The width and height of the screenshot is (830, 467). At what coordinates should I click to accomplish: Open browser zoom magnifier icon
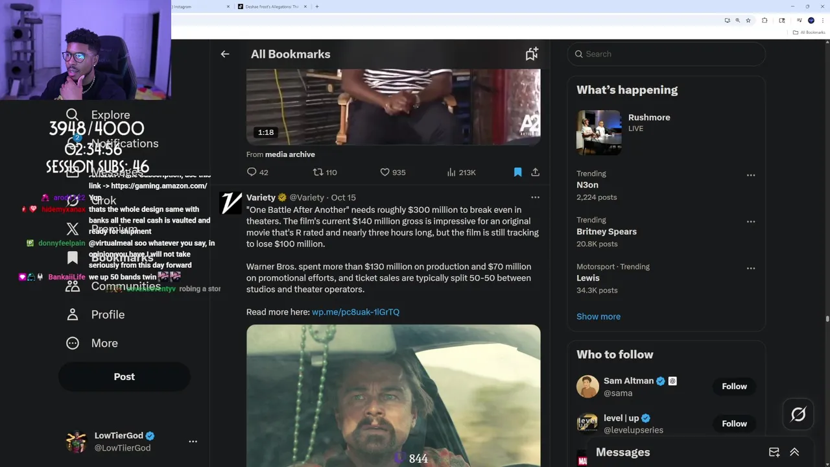737,21
